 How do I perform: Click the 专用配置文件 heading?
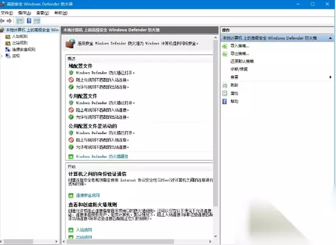point(83,96)
